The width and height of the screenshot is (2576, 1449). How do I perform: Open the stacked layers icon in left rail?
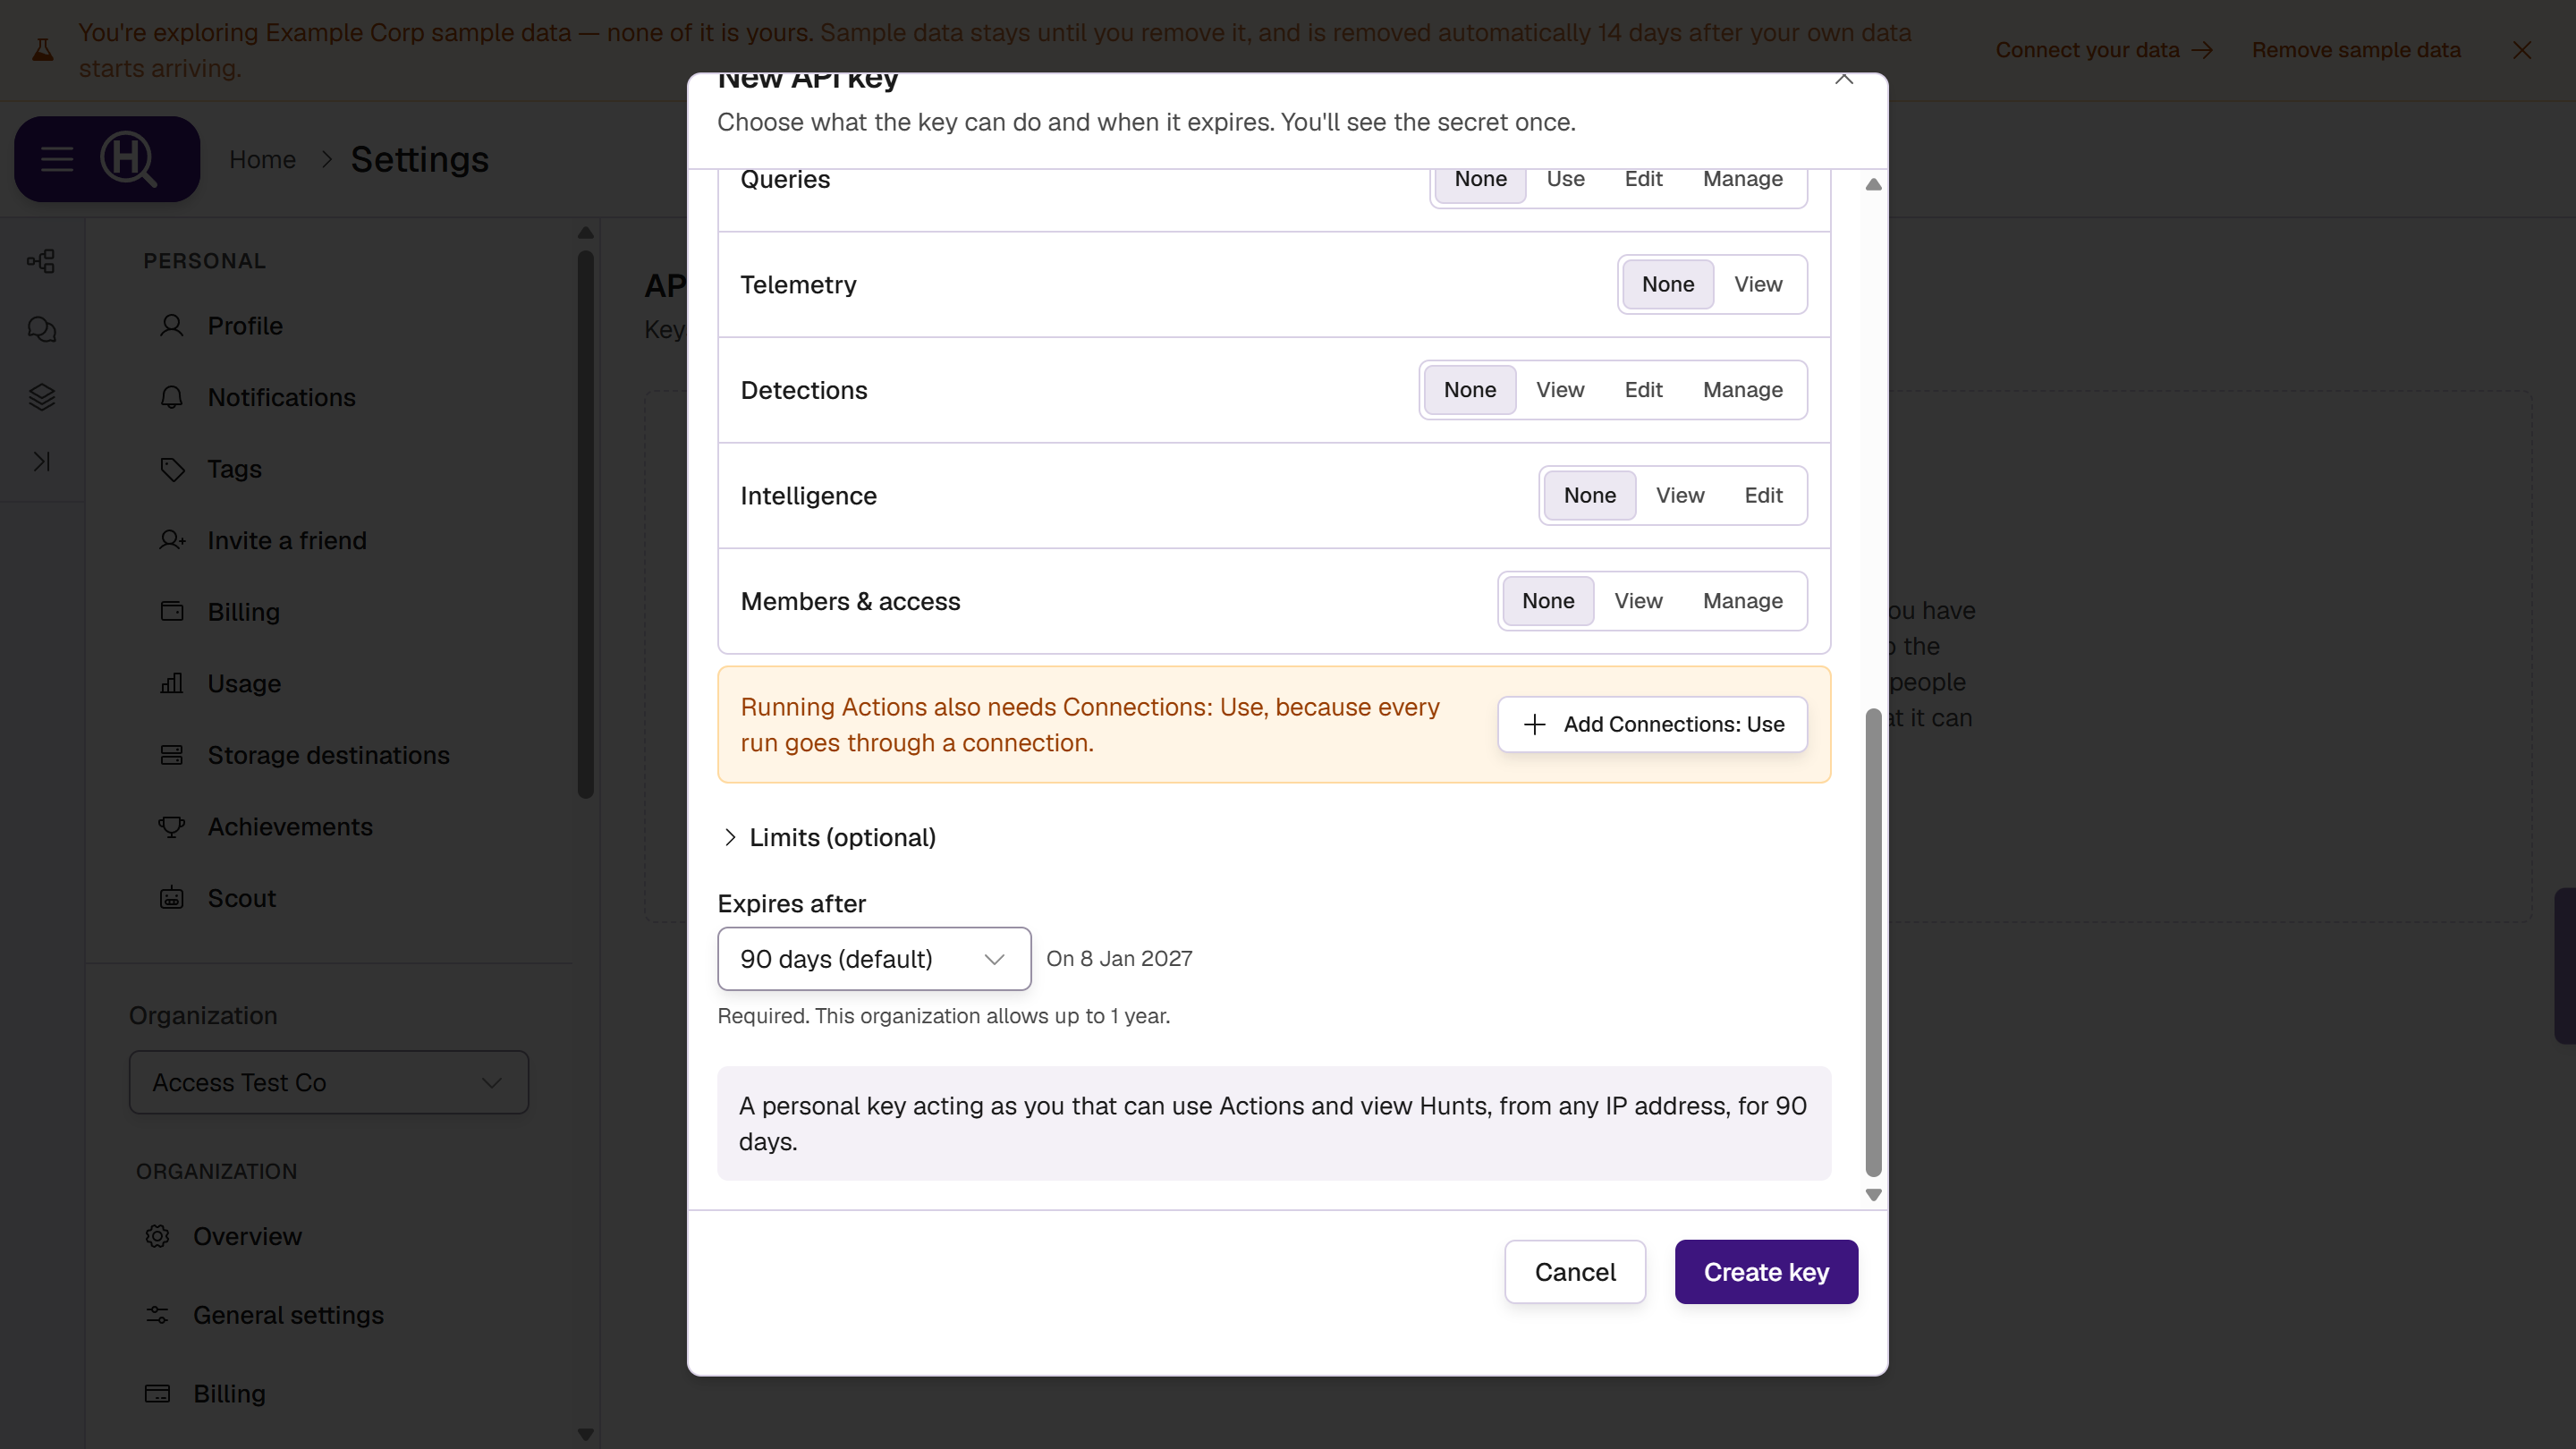click(41, 397)
